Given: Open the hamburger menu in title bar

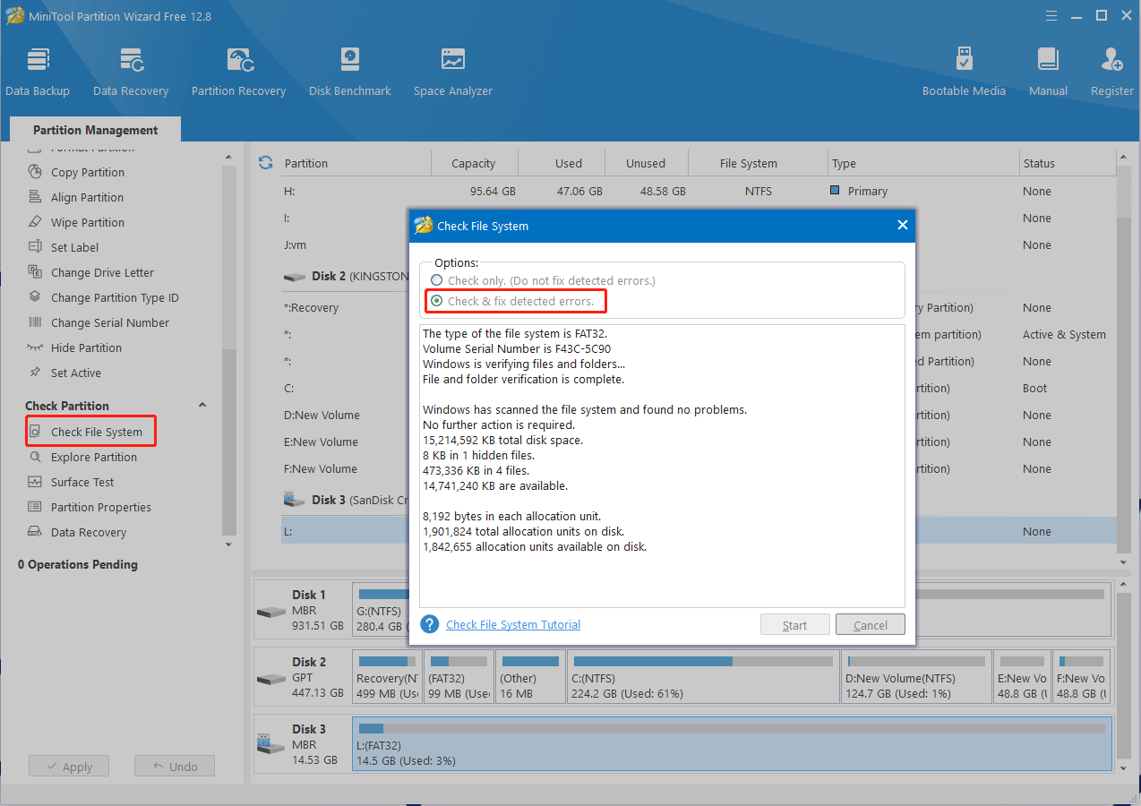Looking at the screenshot, I should pyautogui.click(x=1051, y=15).
